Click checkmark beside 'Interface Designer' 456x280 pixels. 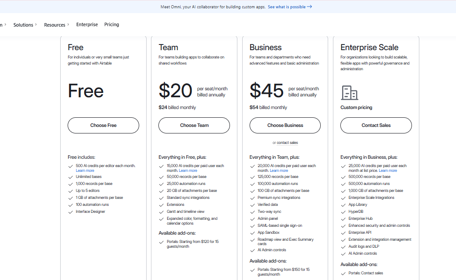click(70, 212)
